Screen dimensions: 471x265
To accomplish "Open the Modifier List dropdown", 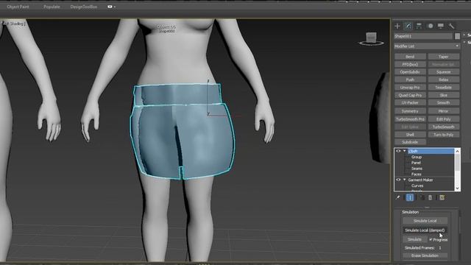I will pos(427,46).
